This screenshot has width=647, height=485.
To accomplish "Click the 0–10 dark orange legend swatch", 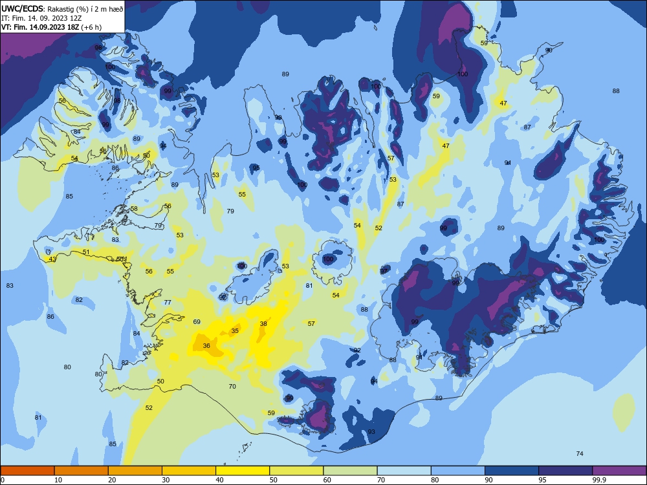I will pos(27,471).
